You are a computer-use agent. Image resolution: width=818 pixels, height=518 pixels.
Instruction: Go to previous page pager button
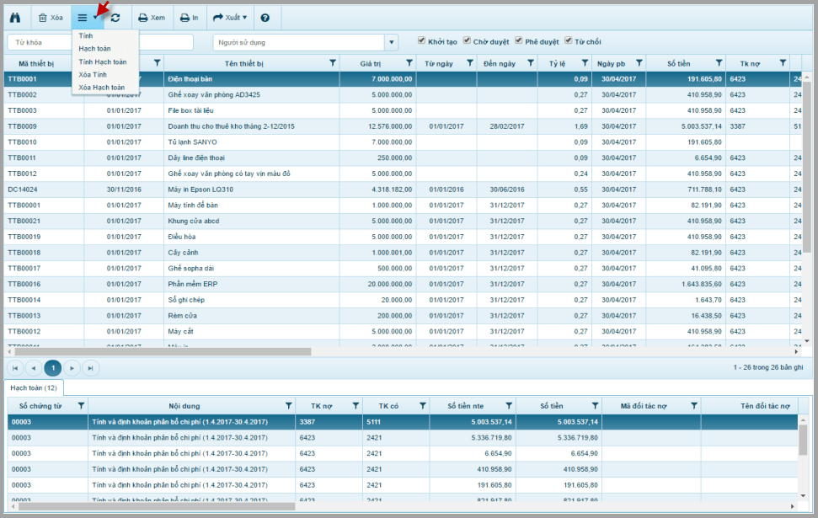[x=34, y=368]
